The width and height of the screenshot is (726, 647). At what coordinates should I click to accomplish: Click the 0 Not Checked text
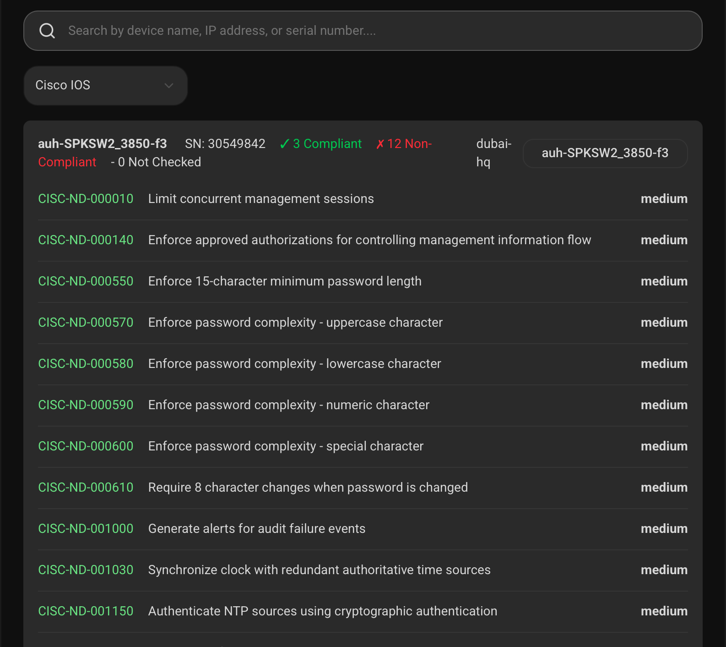click(156, 162)
